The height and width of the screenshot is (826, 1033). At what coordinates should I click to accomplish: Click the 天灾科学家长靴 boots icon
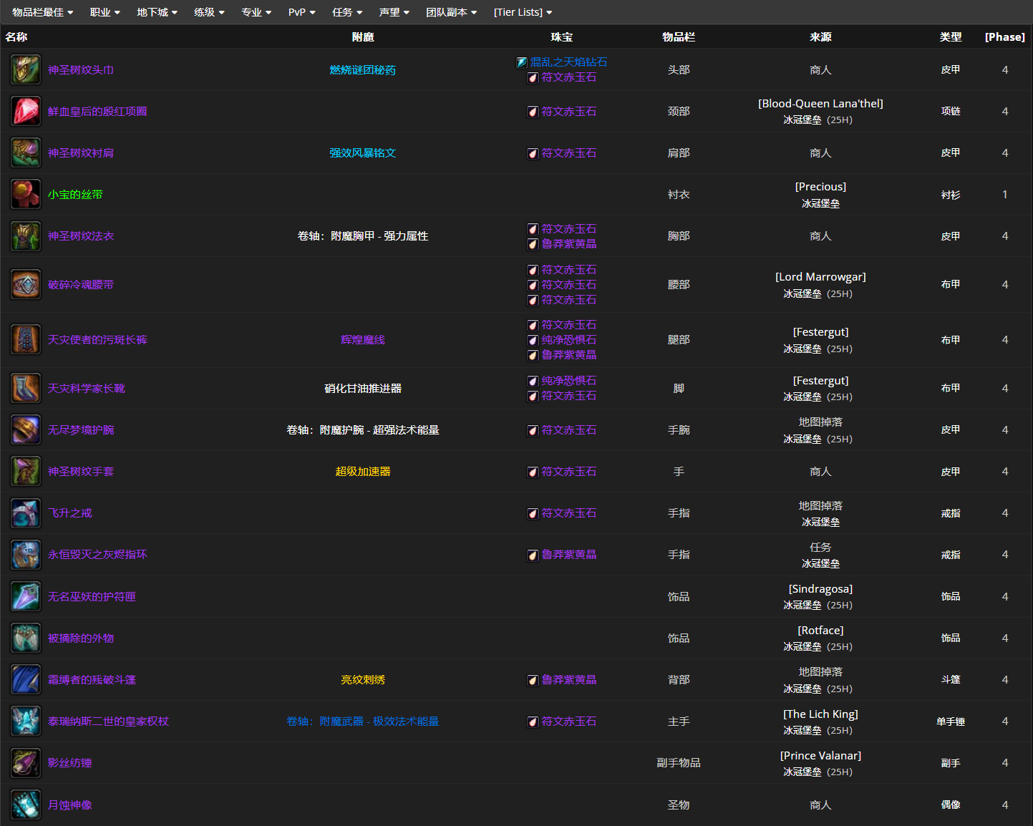click(26, 389)
